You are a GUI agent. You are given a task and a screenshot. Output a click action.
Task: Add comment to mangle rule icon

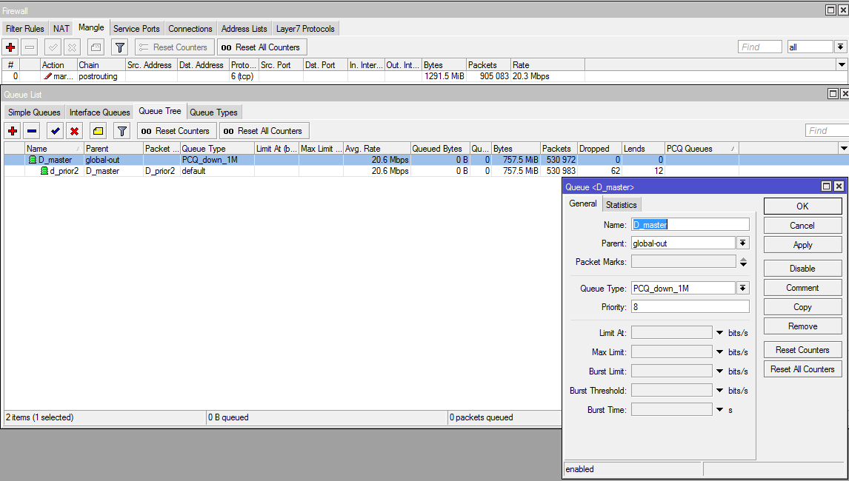pos(96,47)
